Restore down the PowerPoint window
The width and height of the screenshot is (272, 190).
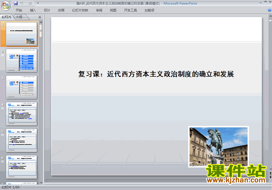[265, 2]
